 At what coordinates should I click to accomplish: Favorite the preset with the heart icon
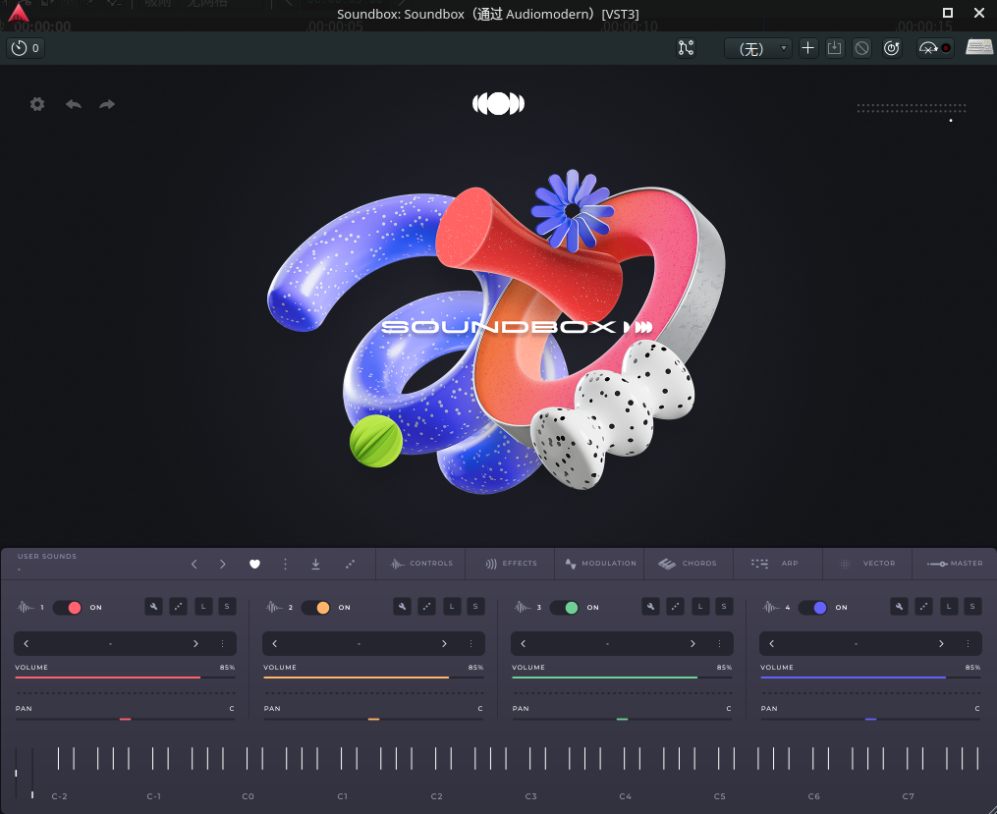tap(254, 564)
